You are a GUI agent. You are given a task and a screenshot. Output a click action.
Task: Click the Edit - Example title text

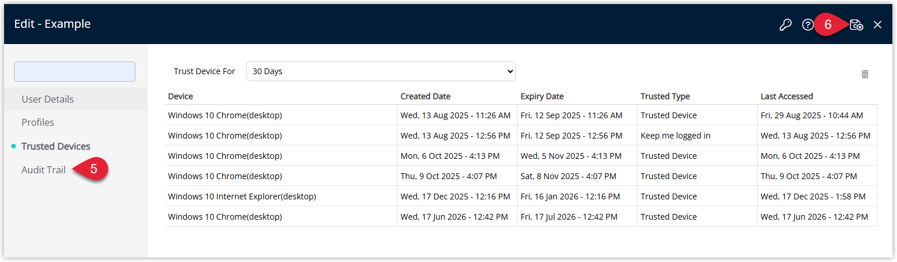pyautogui.click(x=52, y=24)
